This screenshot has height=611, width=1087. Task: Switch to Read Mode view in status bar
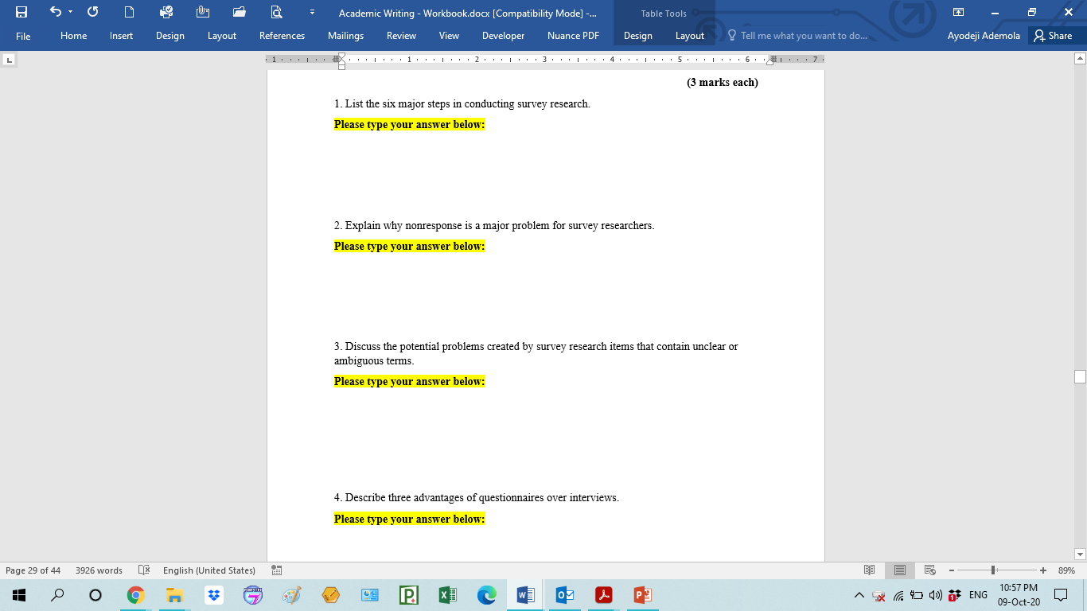pos(869,570)
